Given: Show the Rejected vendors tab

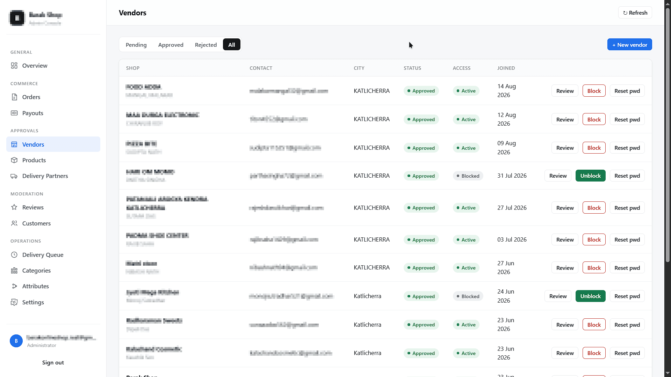Looking at the screenshot, I should click(206, 45).
